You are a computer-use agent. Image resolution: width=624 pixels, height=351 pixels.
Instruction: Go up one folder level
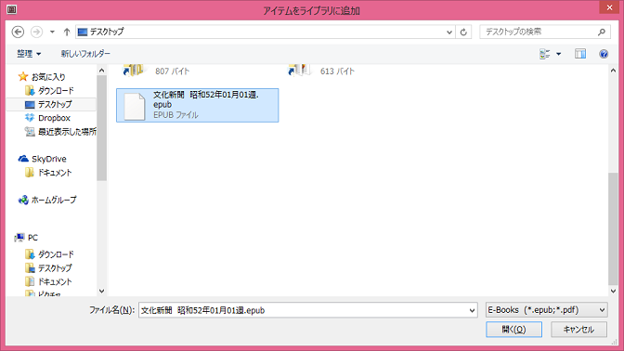(x=67, y=32)
